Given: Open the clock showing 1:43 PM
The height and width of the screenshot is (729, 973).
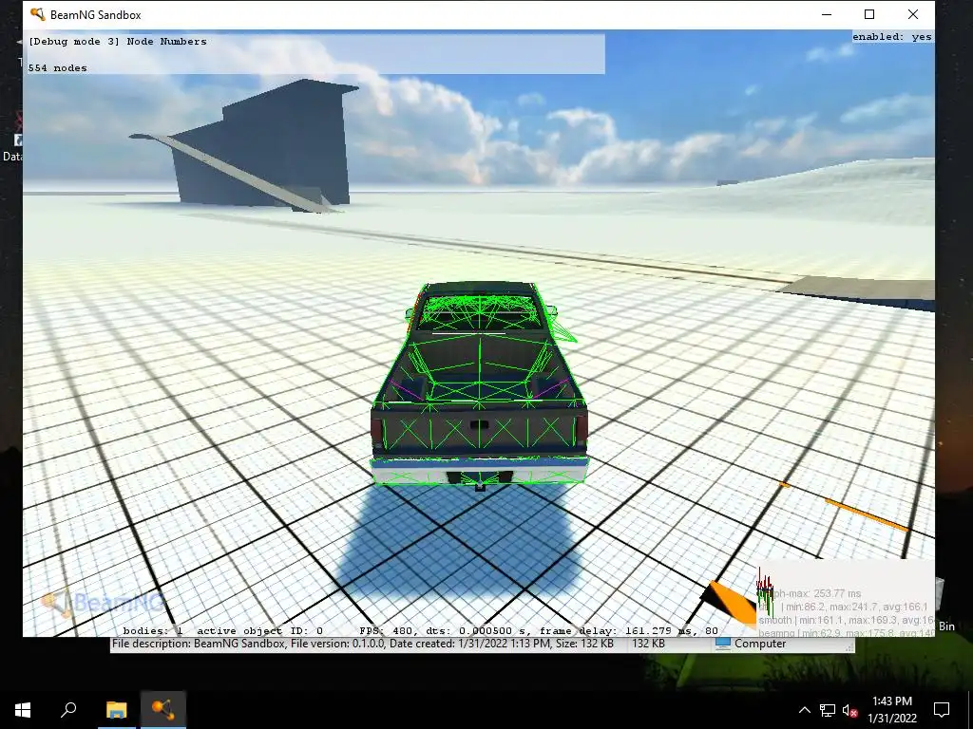Looking at the screenshot, I should pyautogui.click(x=892, y=710).
